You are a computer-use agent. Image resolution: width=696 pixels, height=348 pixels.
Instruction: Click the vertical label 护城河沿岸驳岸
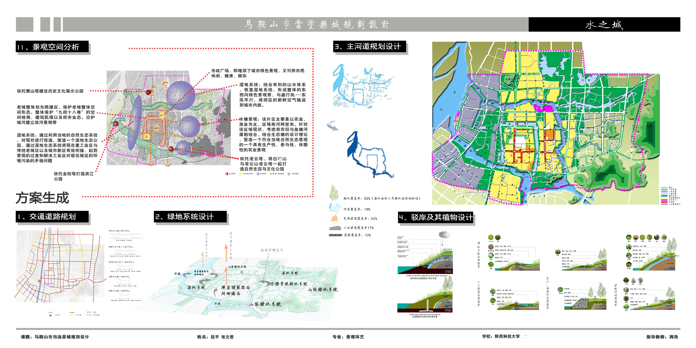615,295
